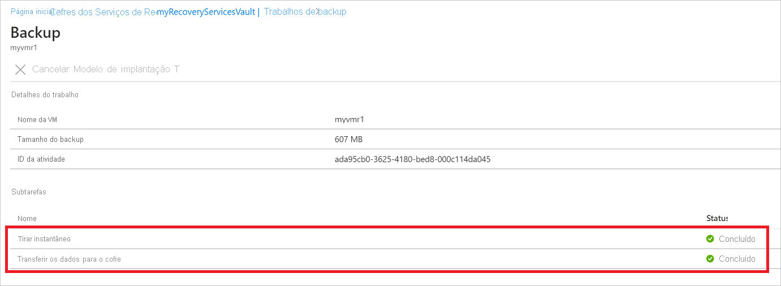
Task: Click green check icon for Transferir os dados
Action: click(x=710, y=259)
